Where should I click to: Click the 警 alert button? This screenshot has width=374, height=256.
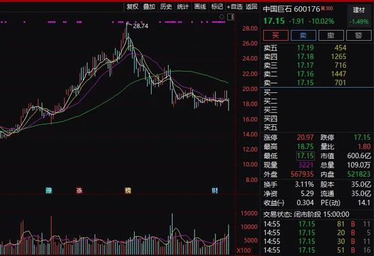[359, 35]
